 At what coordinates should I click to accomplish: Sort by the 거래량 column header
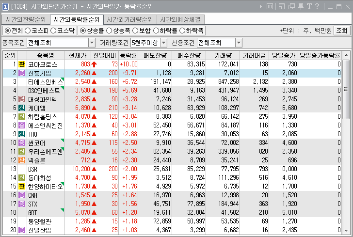pos(223,55)
